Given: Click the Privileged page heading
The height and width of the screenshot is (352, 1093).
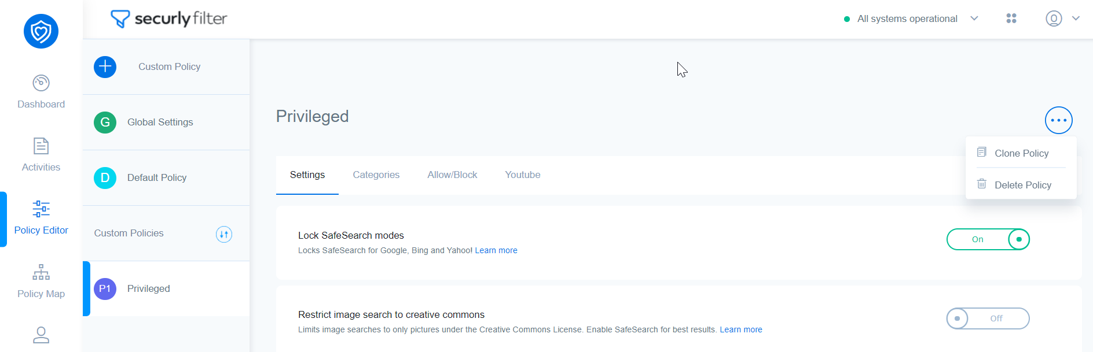Looking at the screenshot, I should click(313, 116).
